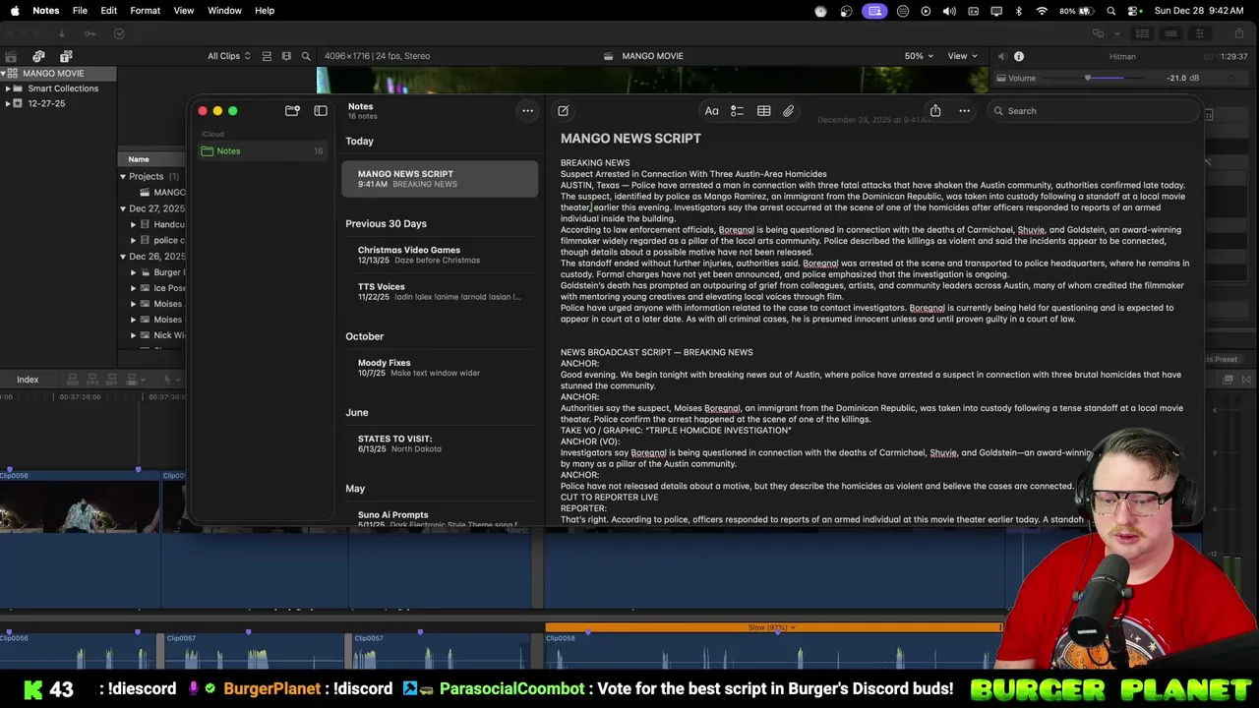This screenshot has height=708, width=1259.
Task: Click the import media arrow icon
Action: point(61,33)
